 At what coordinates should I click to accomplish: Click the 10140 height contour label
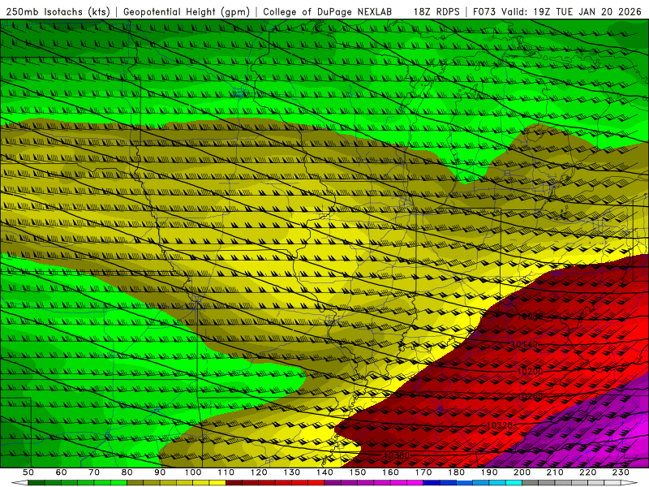click(x=524, y=344)
